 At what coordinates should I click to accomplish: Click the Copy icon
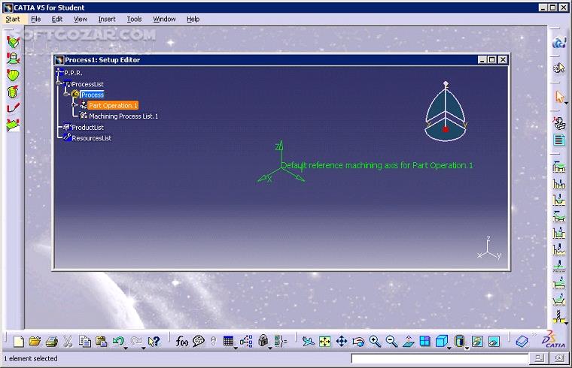pyautogui.click(x=84, y=342)
